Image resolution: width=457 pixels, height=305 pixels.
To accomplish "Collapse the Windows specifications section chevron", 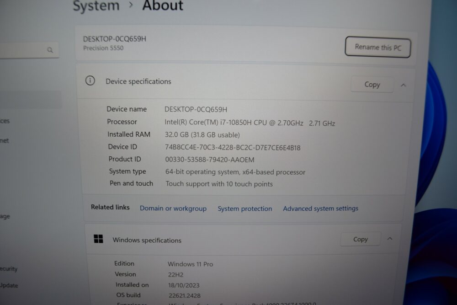I will click(390, 239).
